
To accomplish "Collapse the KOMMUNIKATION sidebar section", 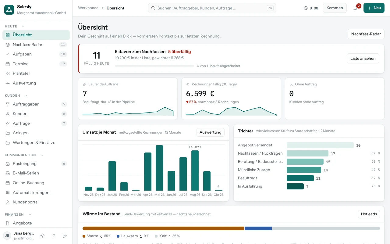I will pos(42,155).
